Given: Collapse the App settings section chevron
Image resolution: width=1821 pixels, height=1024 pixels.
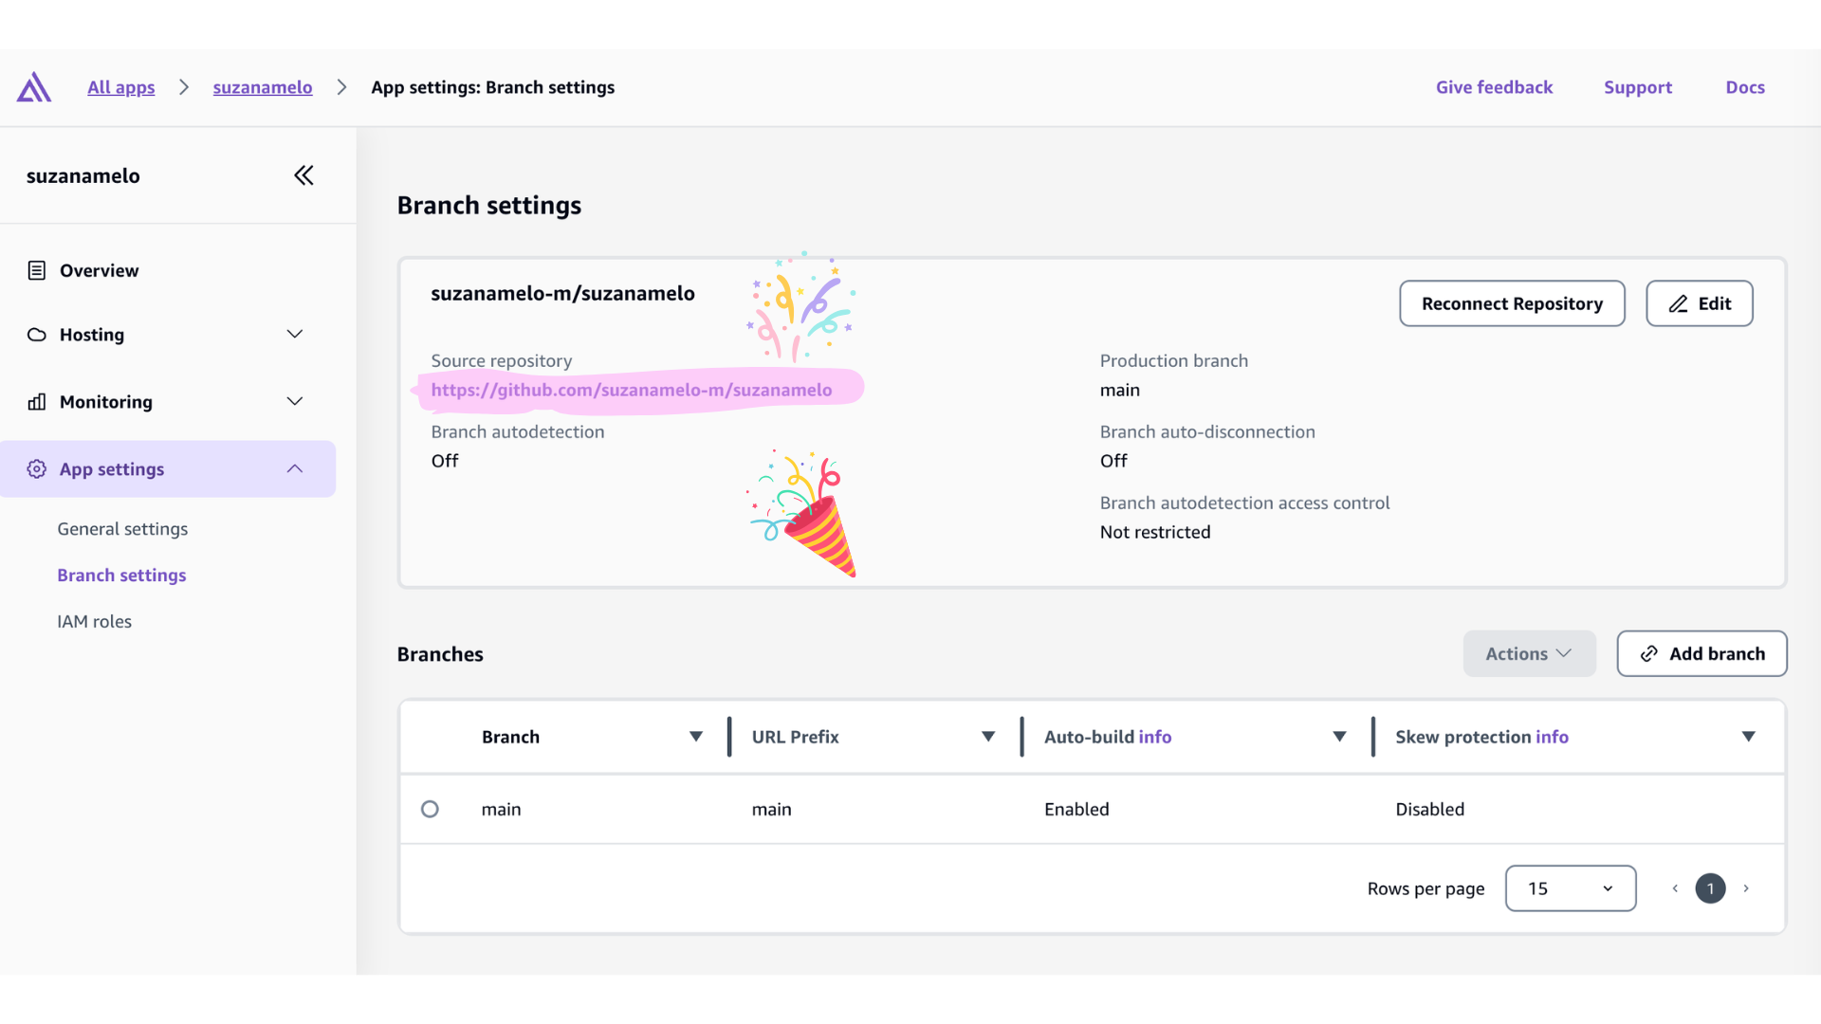Looking at the screenshot, I should click(295, 468).
